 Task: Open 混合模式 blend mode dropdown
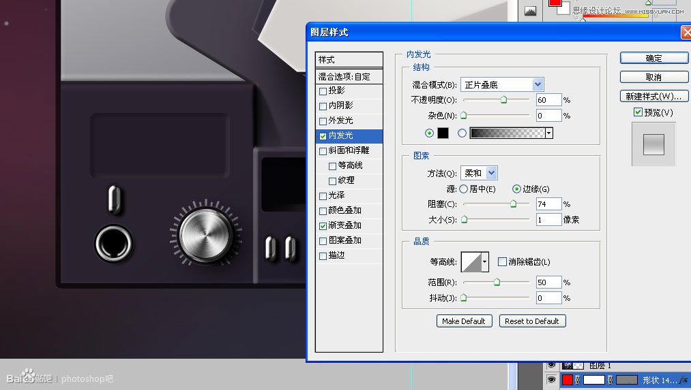pos(502,84)
